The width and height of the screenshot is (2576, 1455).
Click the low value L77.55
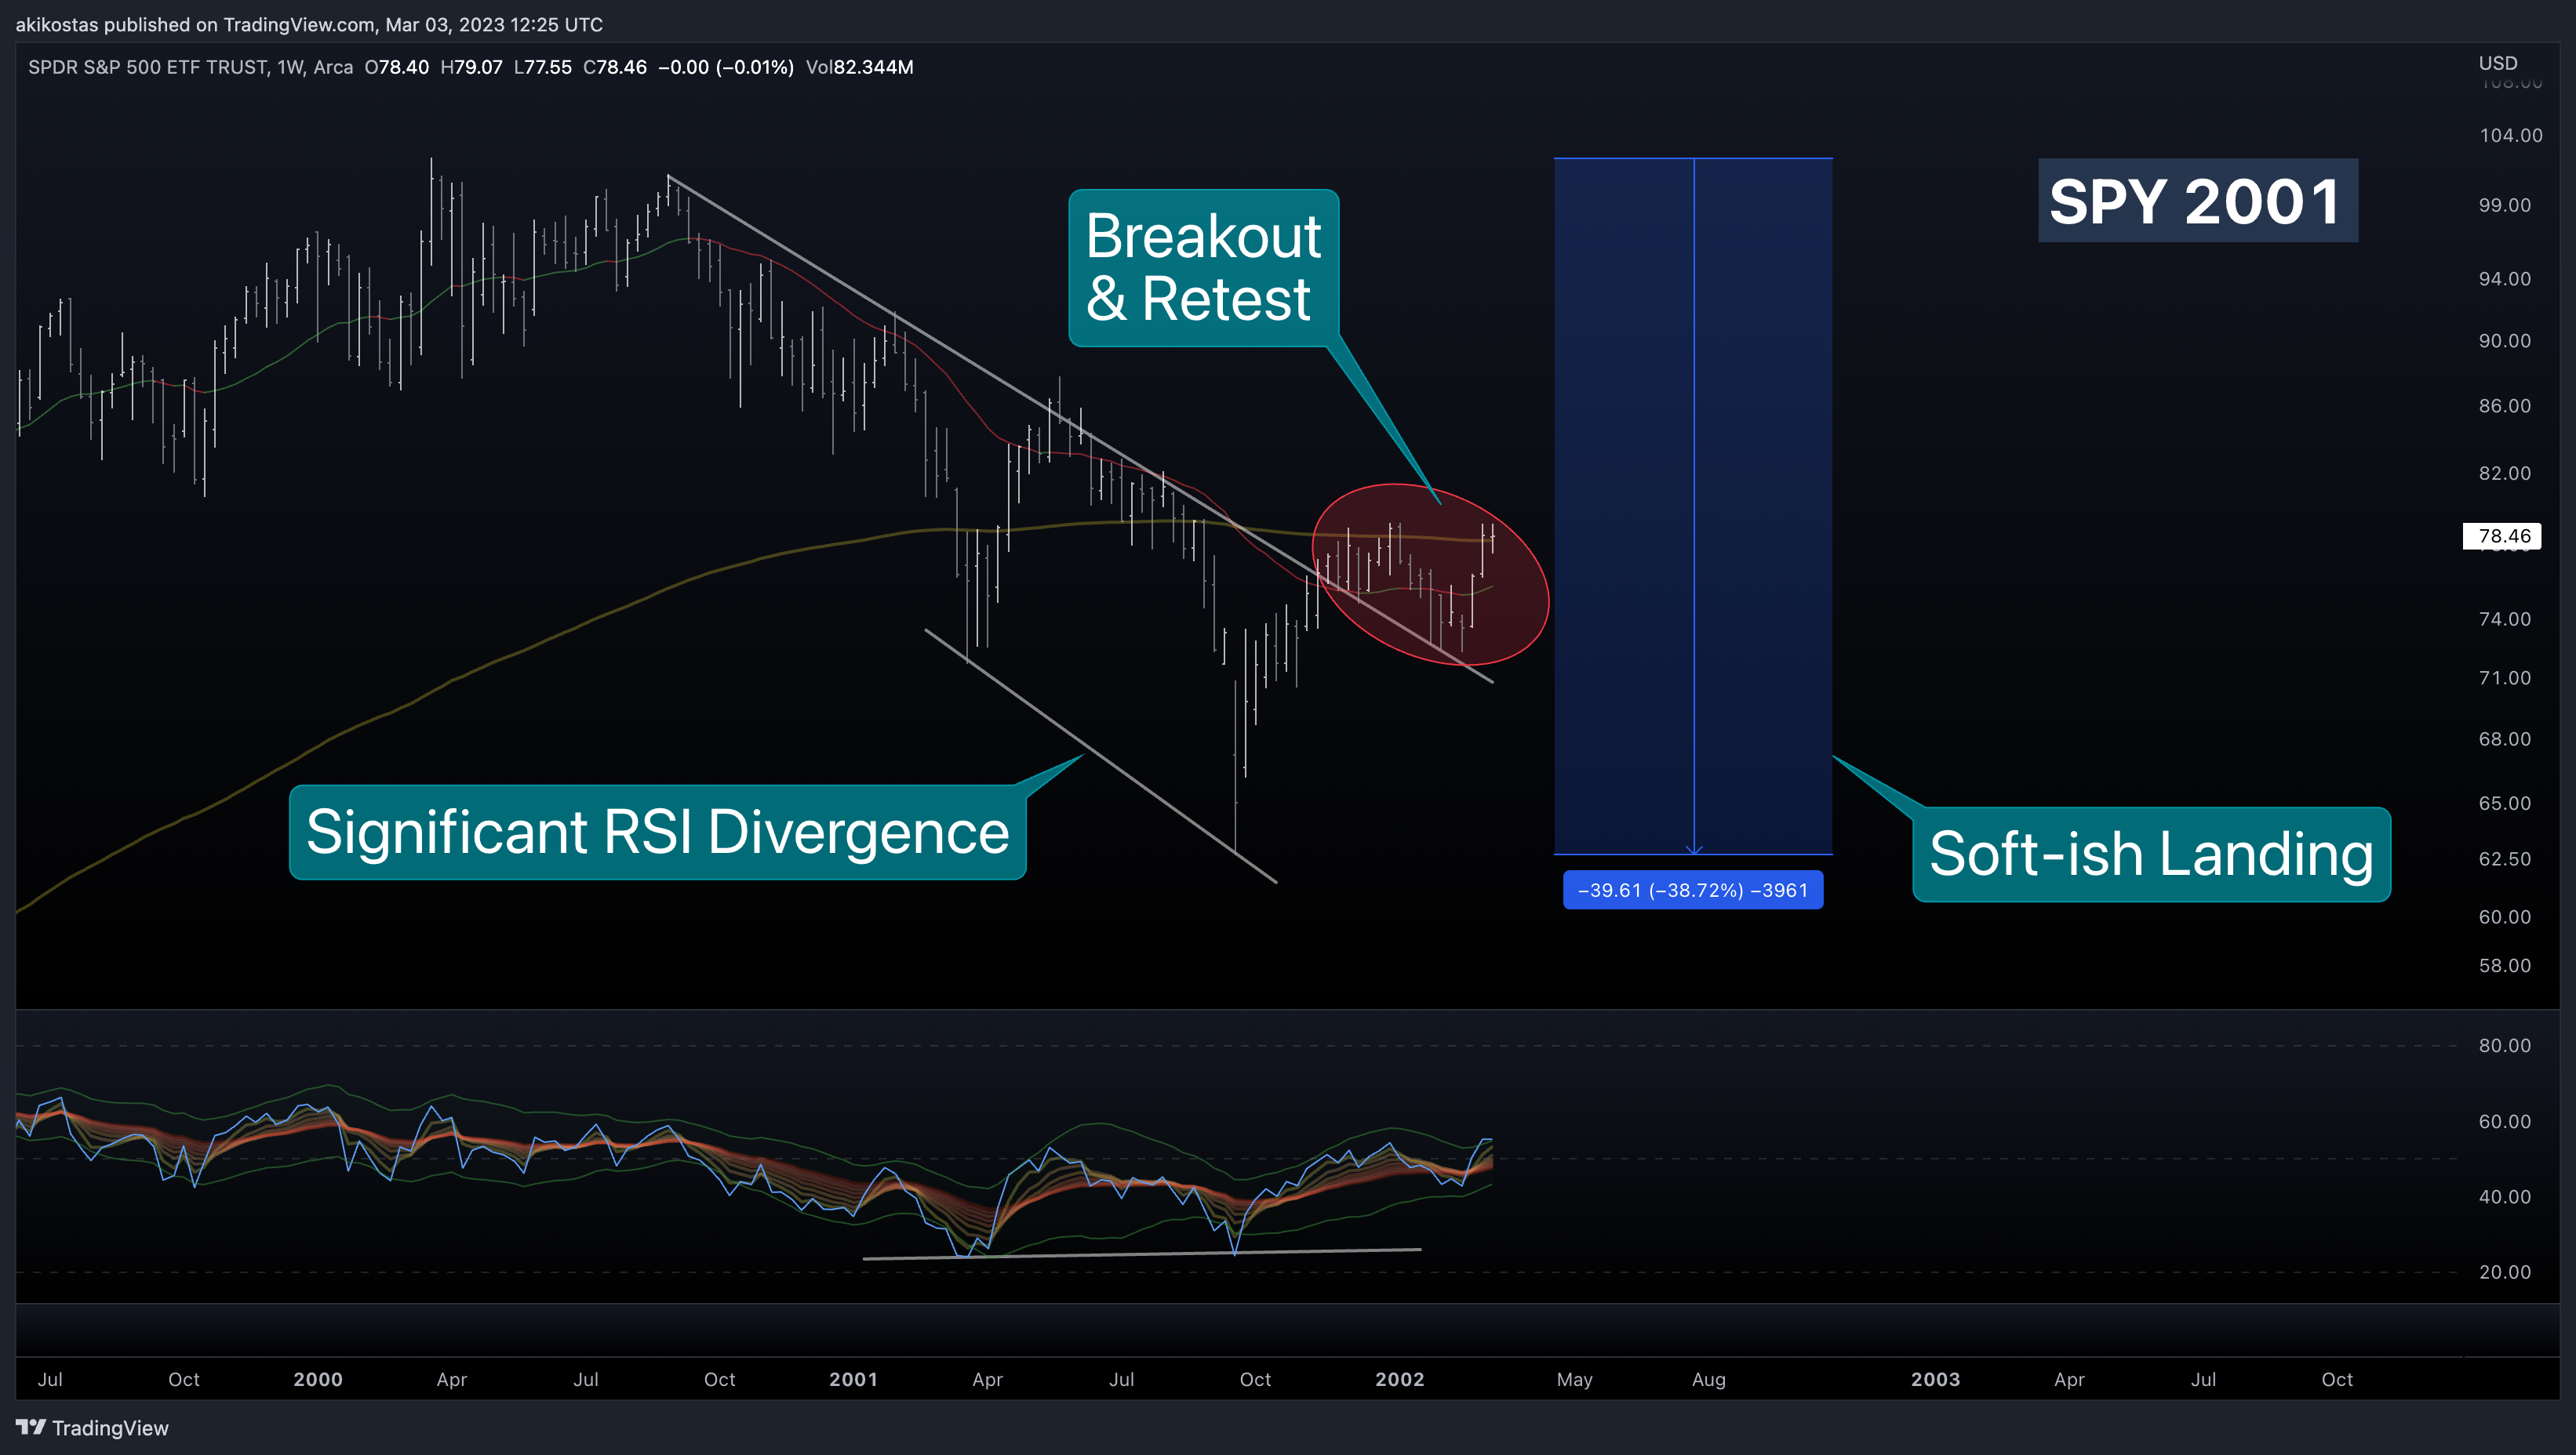coord(543,67)
